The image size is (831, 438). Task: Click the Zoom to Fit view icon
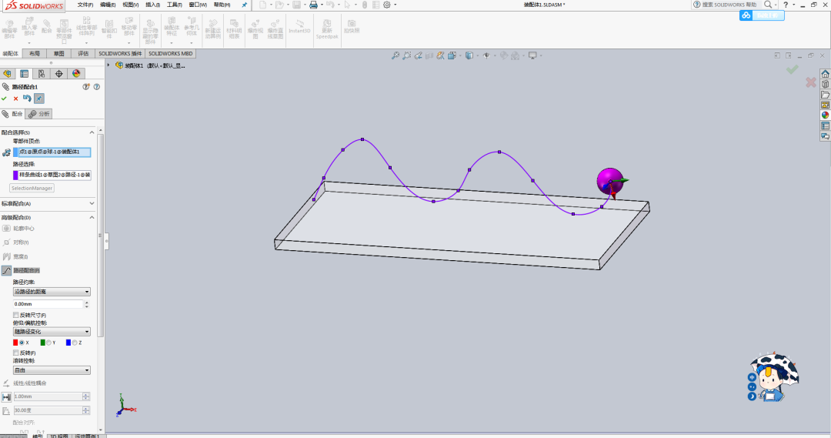click(x=395, y=55)
